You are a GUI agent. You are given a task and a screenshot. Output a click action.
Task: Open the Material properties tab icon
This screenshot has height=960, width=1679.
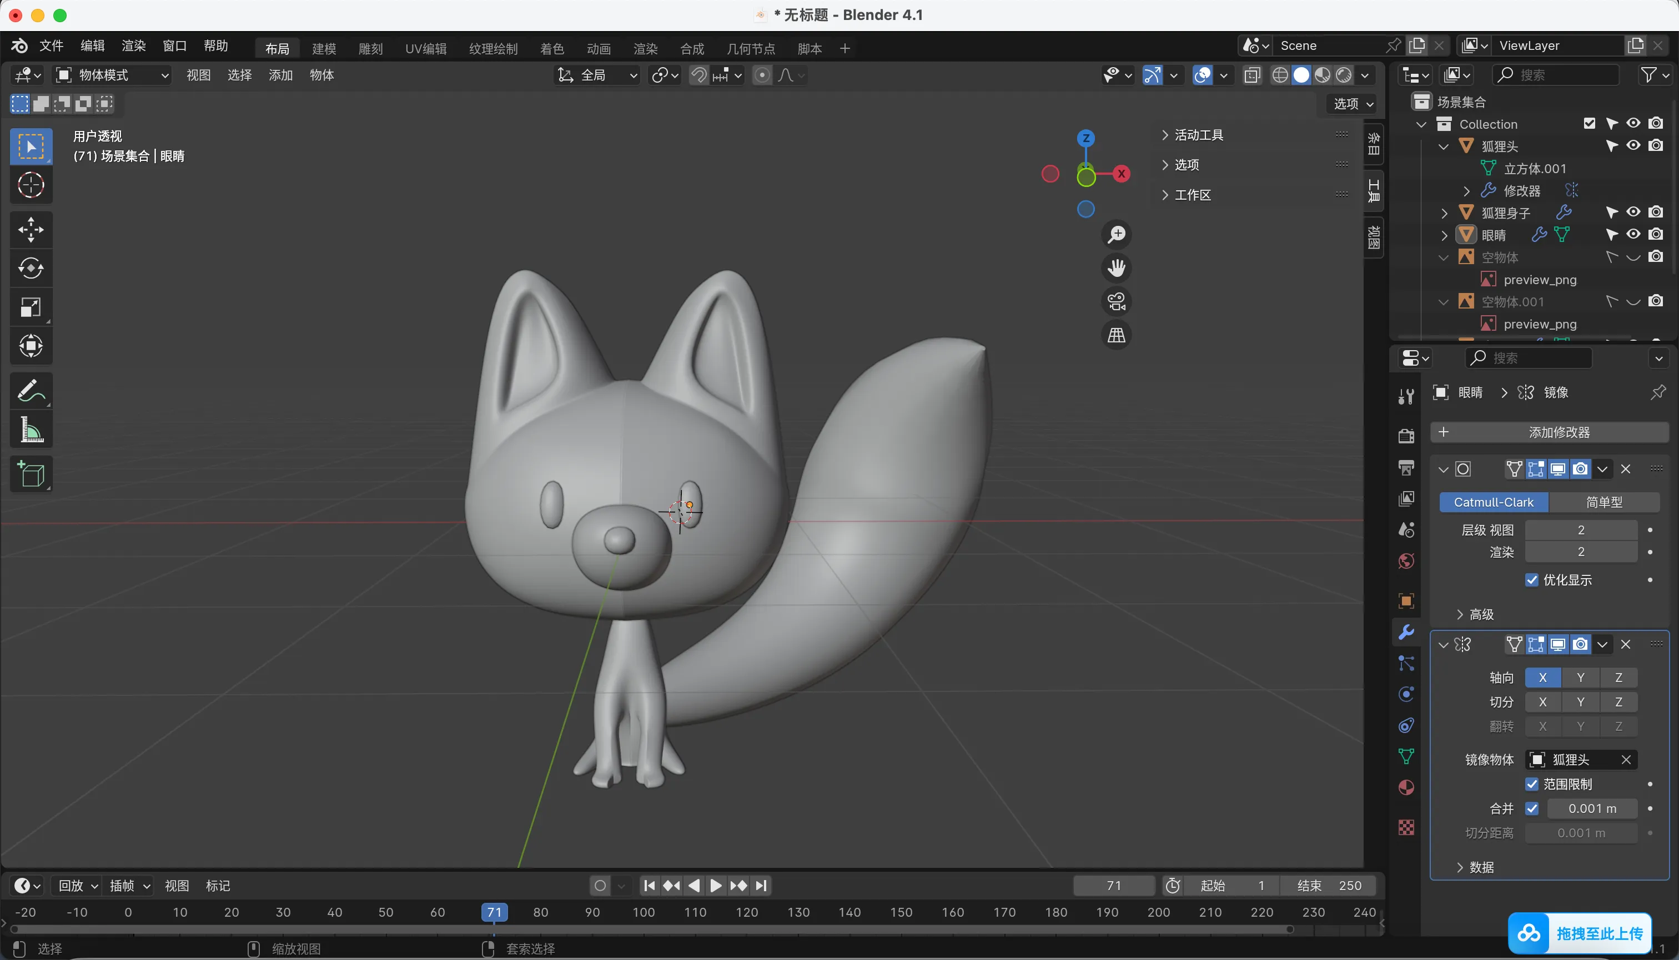coord(1406,788)
